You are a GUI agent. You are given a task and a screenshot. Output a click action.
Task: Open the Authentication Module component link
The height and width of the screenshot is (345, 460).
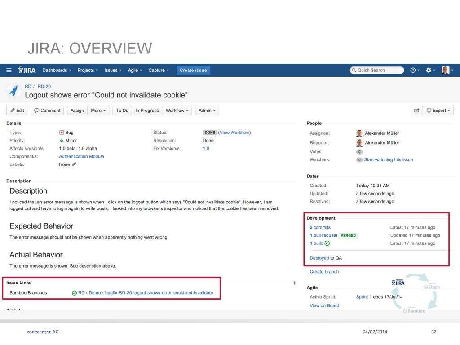82,157
